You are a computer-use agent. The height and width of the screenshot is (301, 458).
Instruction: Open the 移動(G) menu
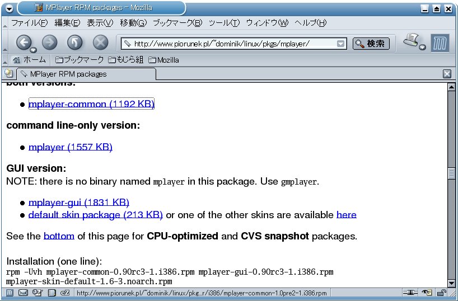coord(133,23)
